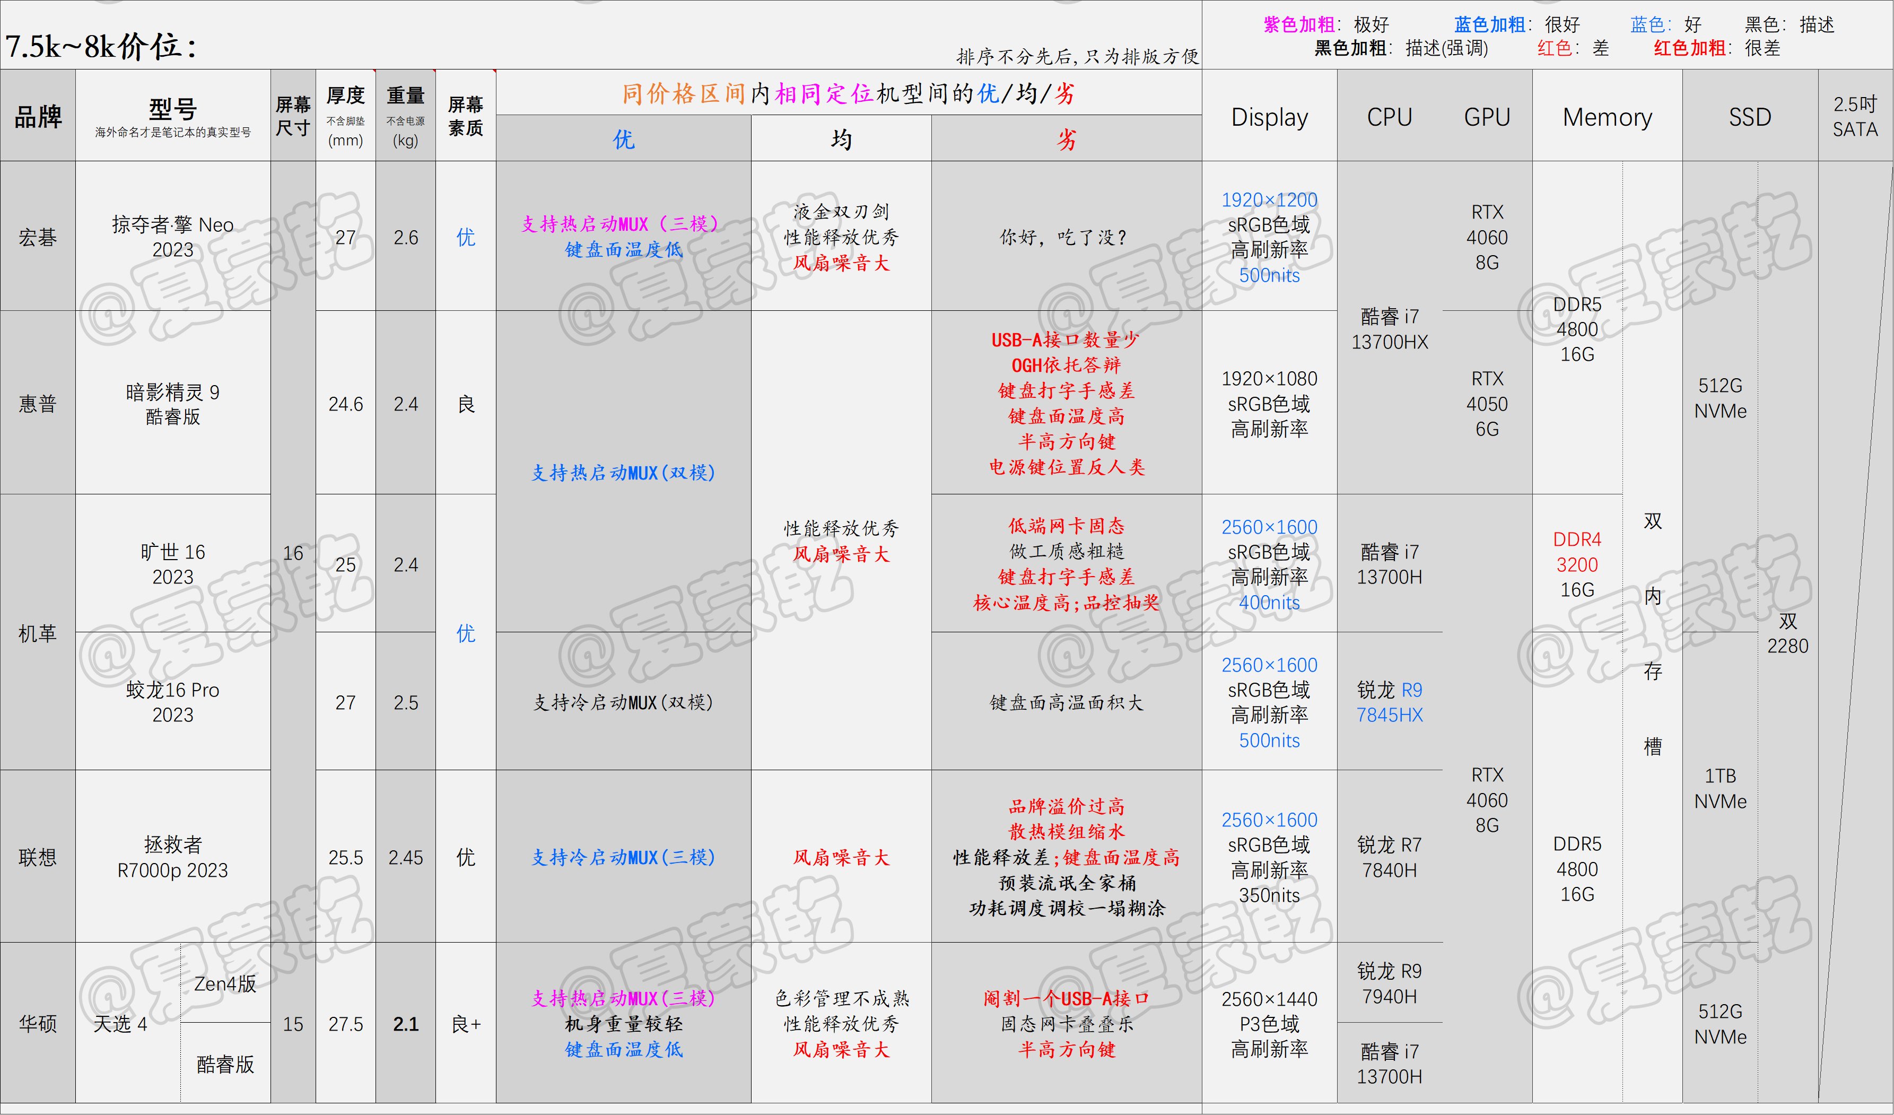Select the text '支持冷启动MUX(三模)'

pyautogui.click(x=623, y=857)
